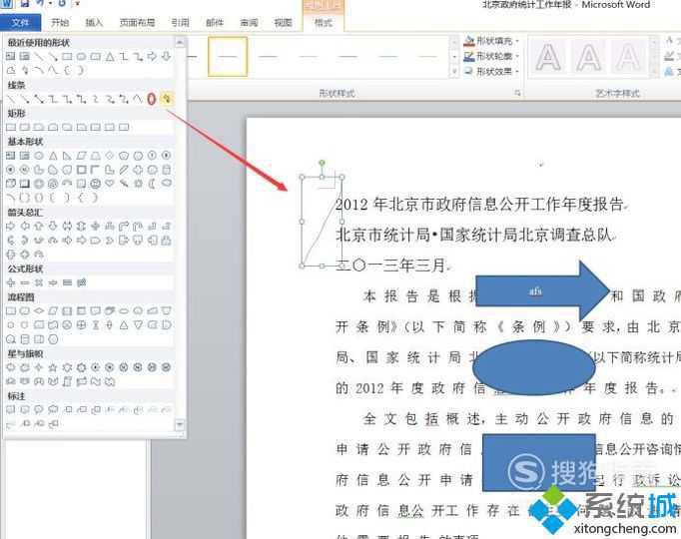
Task: Choose the equals sign under 公式形状
Action: pos(67,282)
